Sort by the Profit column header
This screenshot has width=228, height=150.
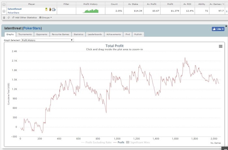pos(170,4)
